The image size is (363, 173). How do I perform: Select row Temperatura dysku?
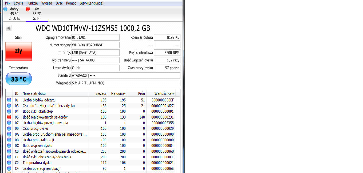tap(90, 163)
